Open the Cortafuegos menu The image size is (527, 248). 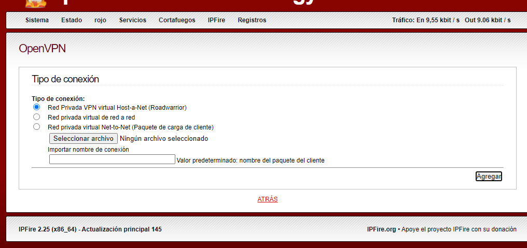coord(177,20)
